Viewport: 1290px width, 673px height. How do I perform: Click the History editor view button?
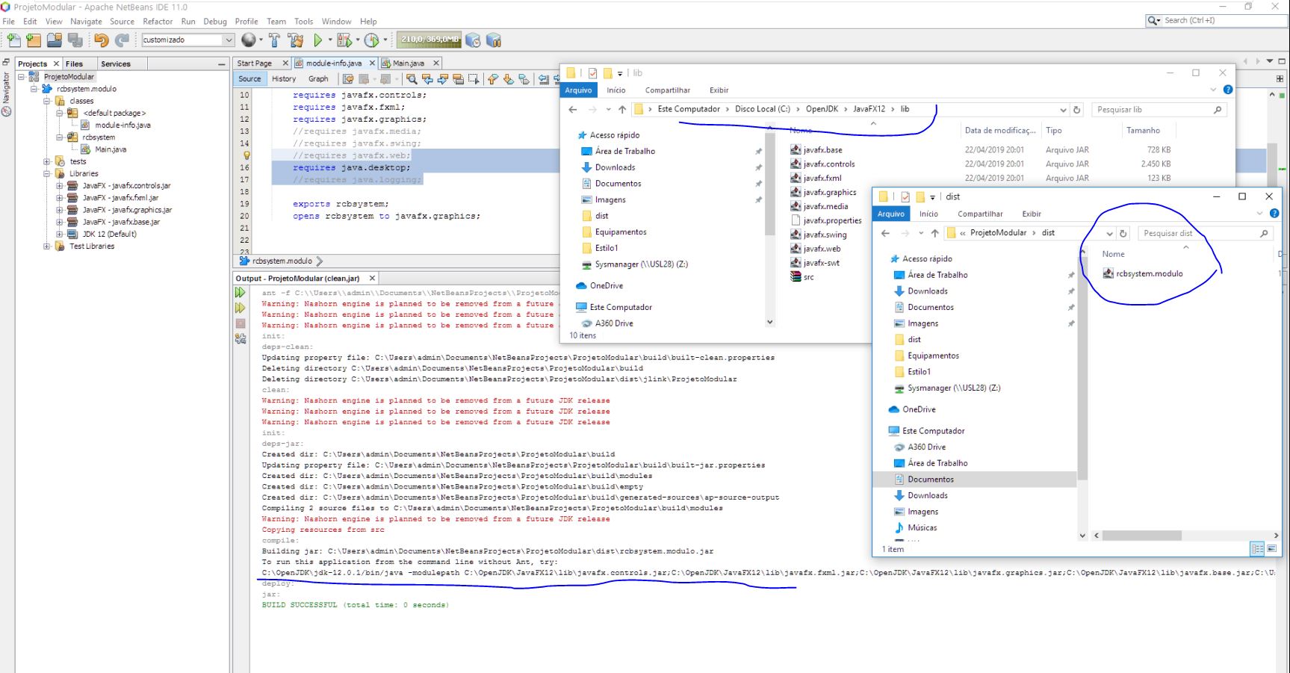pos(284,78)
